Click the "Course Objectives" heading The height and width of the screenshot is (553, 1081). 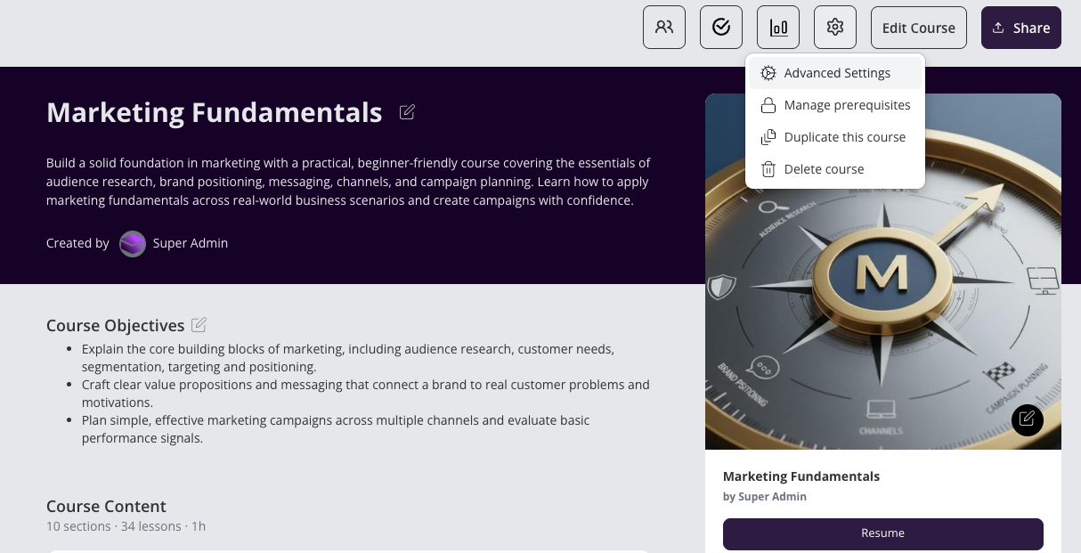[116, 325]
